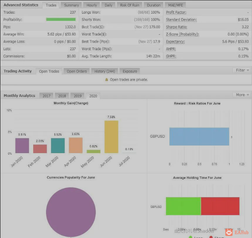The image size is (252, 238).
Task: Expand the Filter dropdown in Trading Activity
Action: (242, 70)
